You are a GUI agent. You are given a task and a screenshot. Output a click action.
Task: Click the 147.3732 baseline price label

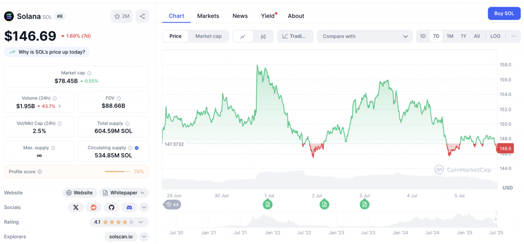[174, 144]
